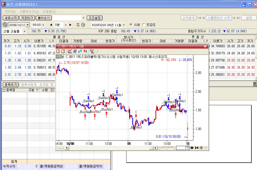Click the chart bar count input field showing 171
257x170 pixels.
pyautogui.click(x=183, y=148)
